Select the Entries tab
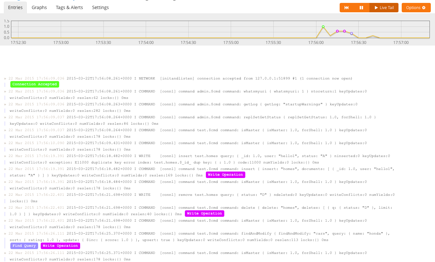Viewport: 435px width, 262px height. (x=15, y=7)
